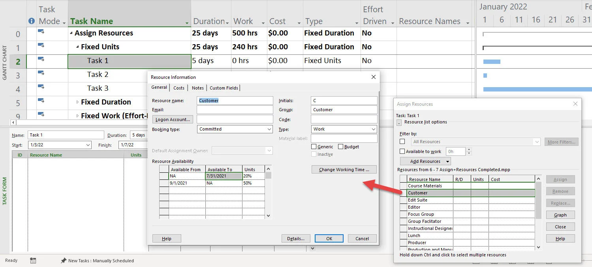Switch to the Custom Fields tab
Image resolution: width=592 pixels, height=267 pixels.
(x=224, y=88)
